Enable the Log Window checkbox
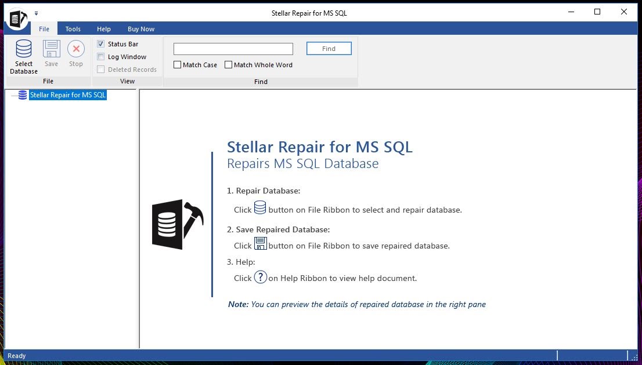Viewport: 642px width, 365px height. 101,56
